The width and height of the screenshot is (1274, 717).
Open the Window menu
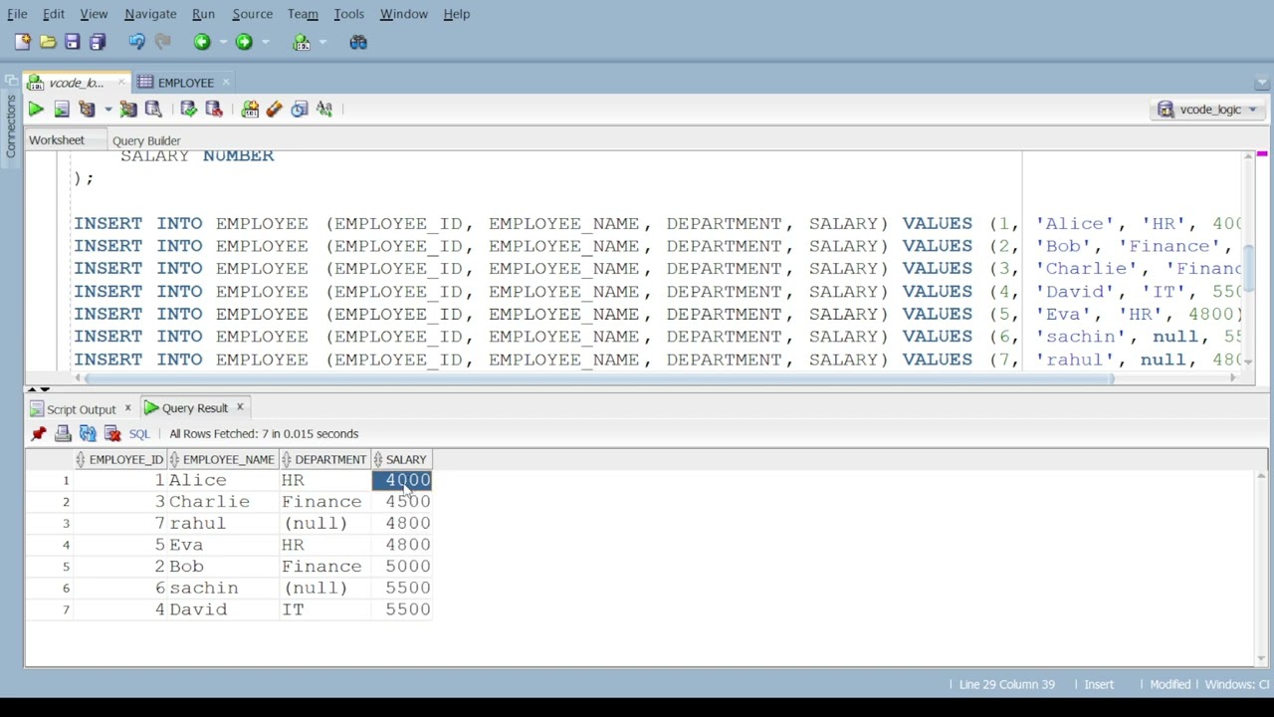pos(403,14)
